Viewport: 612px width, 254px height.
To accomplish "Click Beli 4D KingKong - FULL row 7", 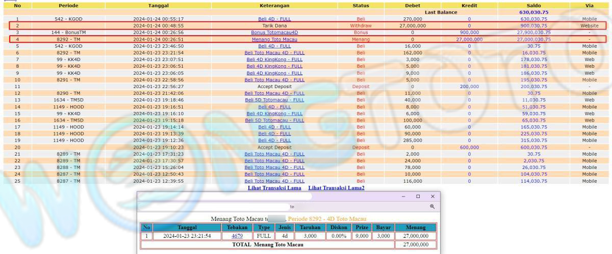I will click(274, 60).
